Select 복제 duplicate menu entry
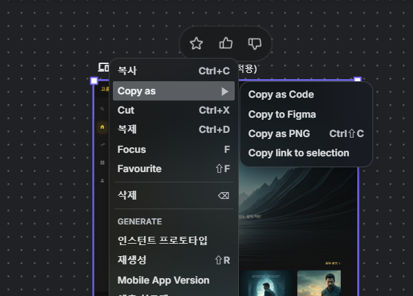Screen dimensions: 413x296 tap(173, 130)
